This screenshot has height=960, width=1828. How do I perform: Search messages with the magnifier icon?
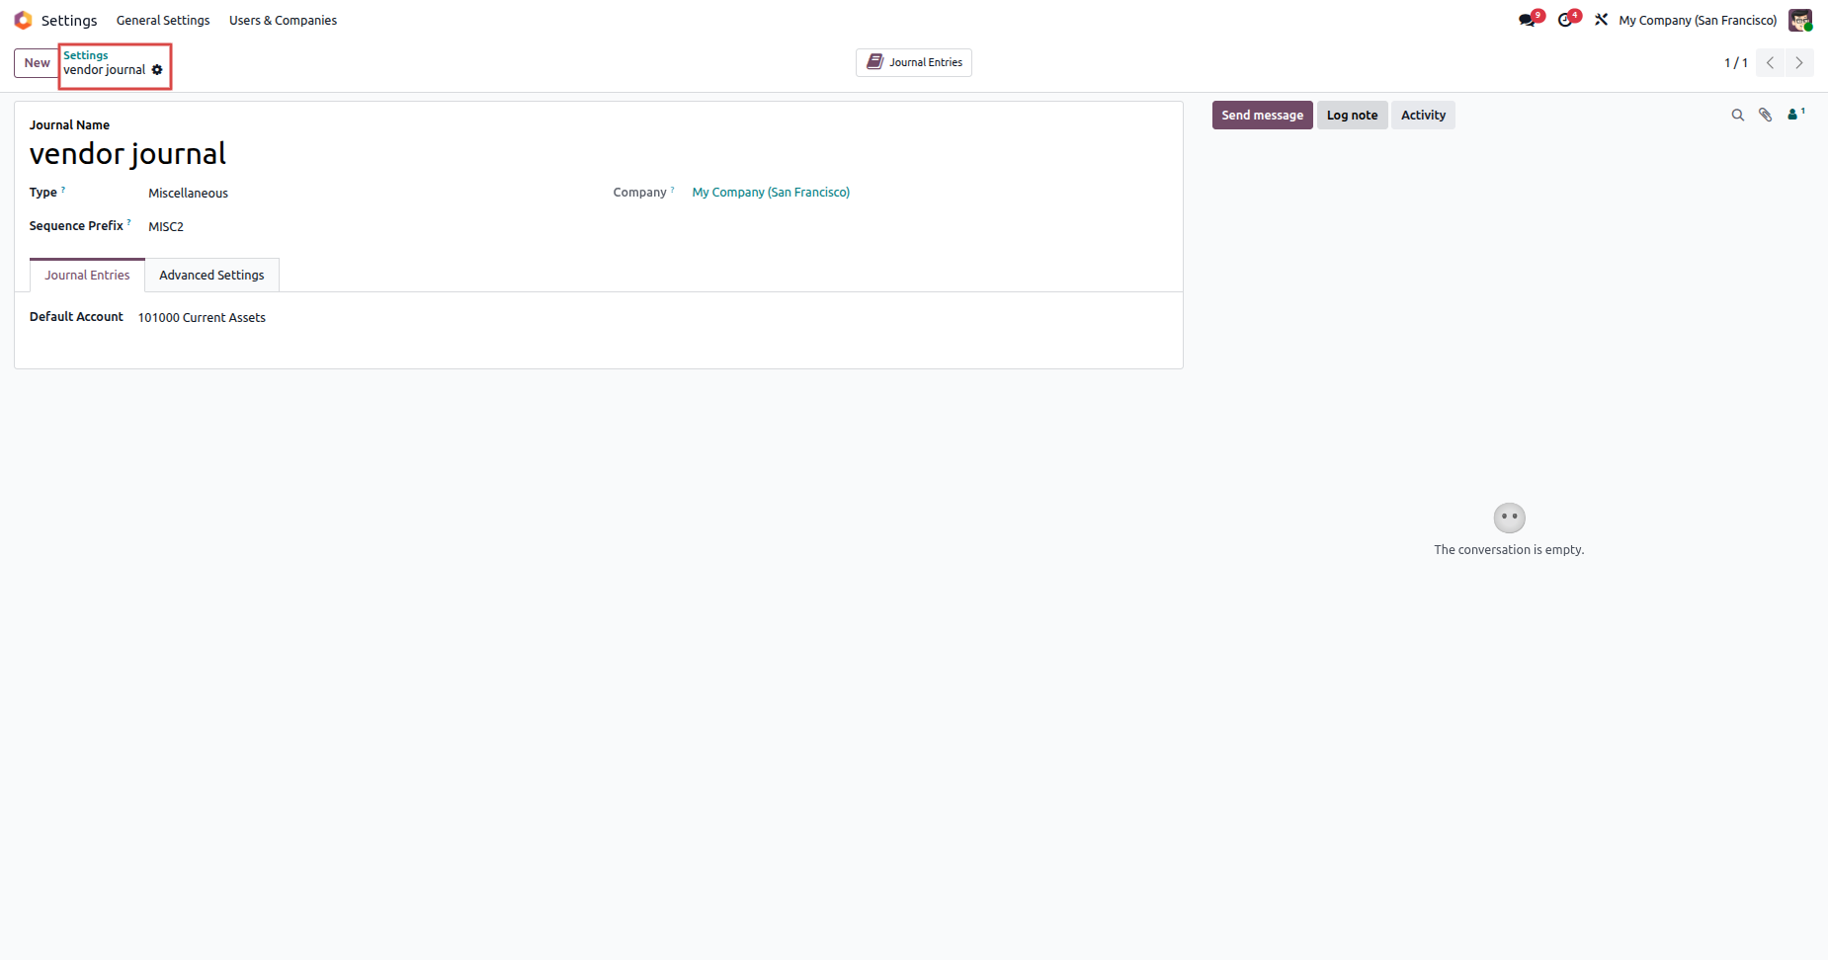pos(1737,116)
